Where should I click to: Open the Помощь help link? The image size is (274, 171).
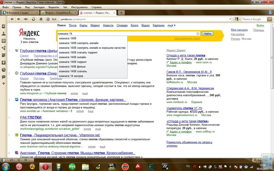point(259,30)
